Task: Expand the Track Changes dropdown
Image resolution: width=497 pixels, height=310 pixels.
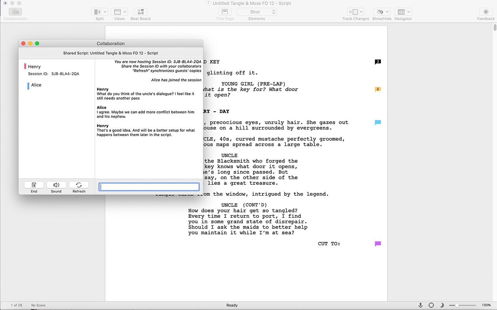Action: pos(355,12)
